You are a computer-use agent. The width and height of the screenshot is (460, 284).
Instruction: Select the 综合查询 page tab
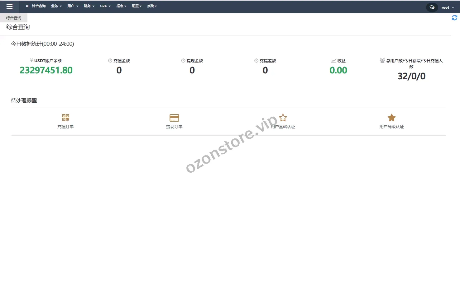pos(14,18)
